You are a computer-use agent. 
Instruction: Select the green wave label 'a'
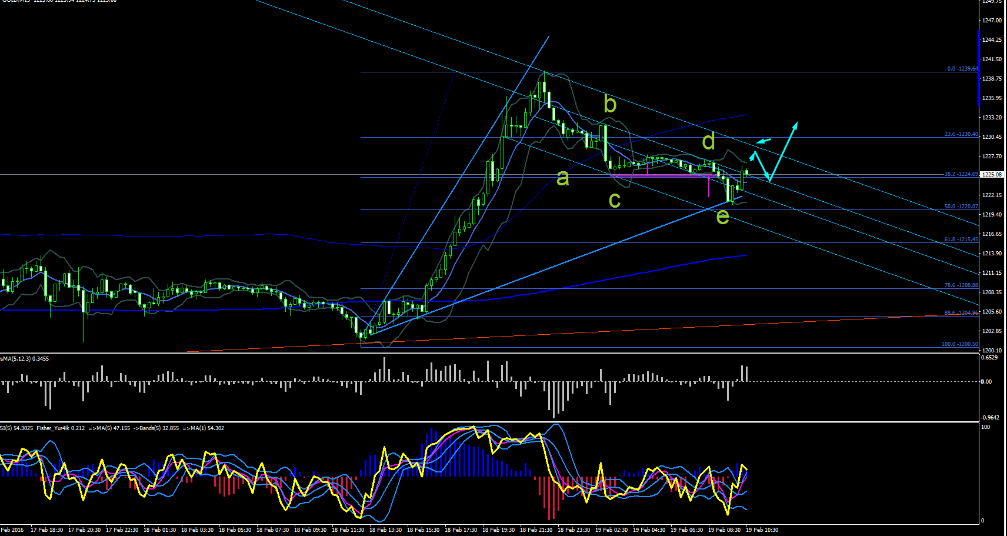(x=563, y=178)
